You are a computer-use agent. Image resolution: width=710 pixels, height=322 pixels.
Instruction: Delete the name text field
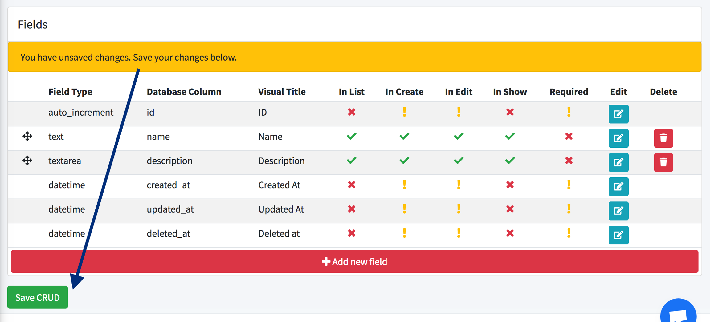click(x=663, y=138)
